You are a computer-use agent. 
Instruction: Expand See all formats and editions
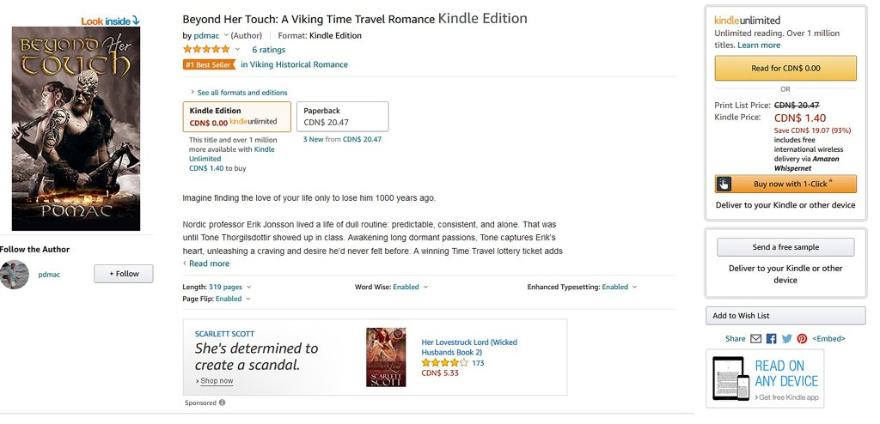click(241, 93)
